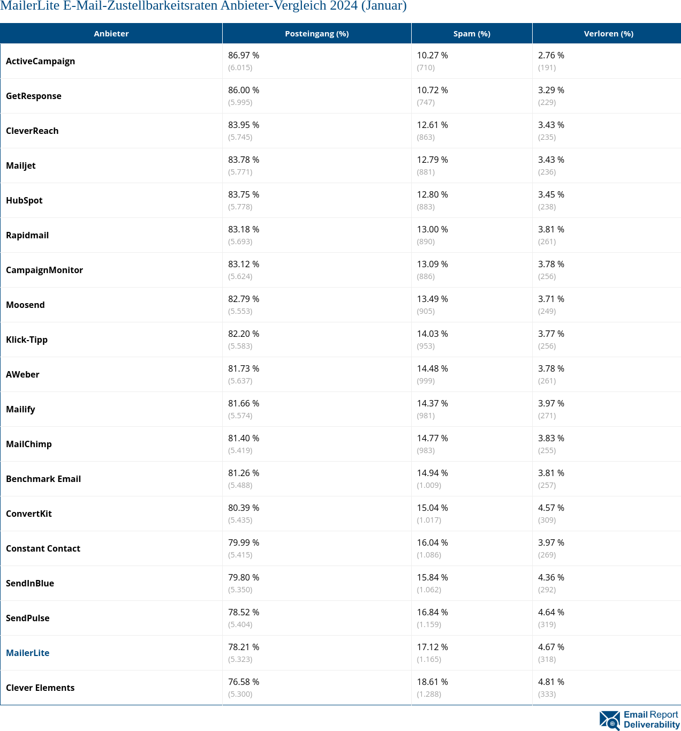
Task: Select the GetResponse row name
Action: coord(34,96)
